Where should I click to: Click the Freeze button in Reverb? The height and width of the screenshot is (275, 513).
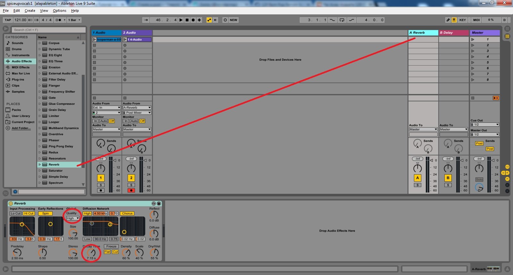111,247
